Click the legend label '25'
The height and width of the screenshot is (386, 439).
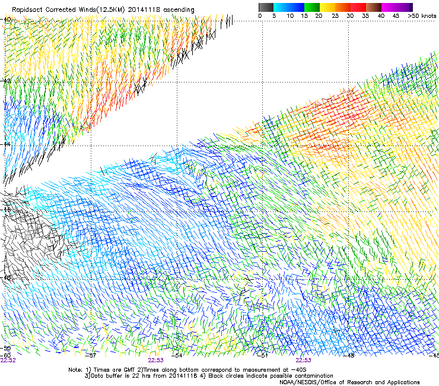tap(335, 16)
